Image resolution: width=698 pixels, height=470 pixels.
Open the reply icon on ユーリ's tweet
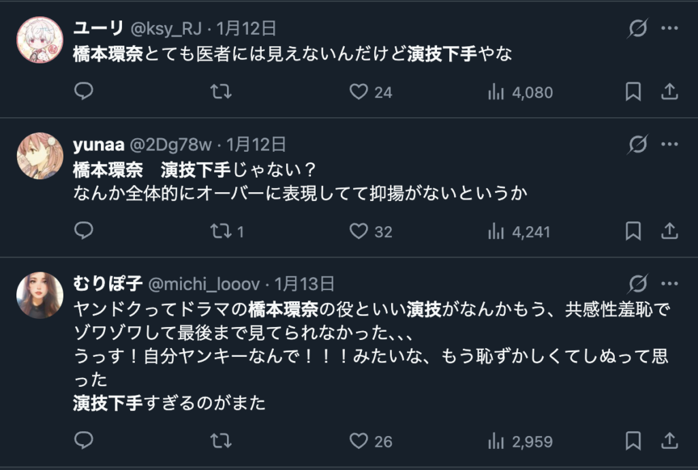pos(83,92)
